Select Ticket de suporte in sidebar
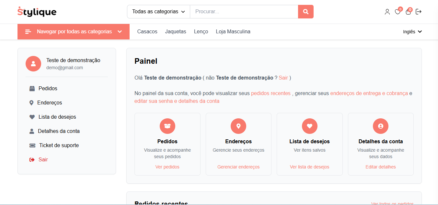The width and height of the screenshot is (438, 205). pyautogui.click(x=59, y=146)
